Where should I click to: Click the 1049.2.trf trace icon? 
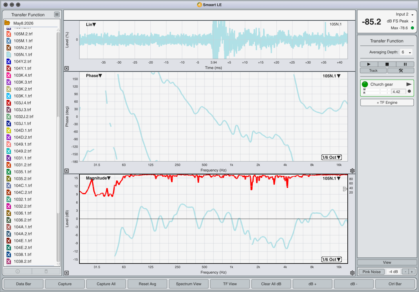coord(9,151)
